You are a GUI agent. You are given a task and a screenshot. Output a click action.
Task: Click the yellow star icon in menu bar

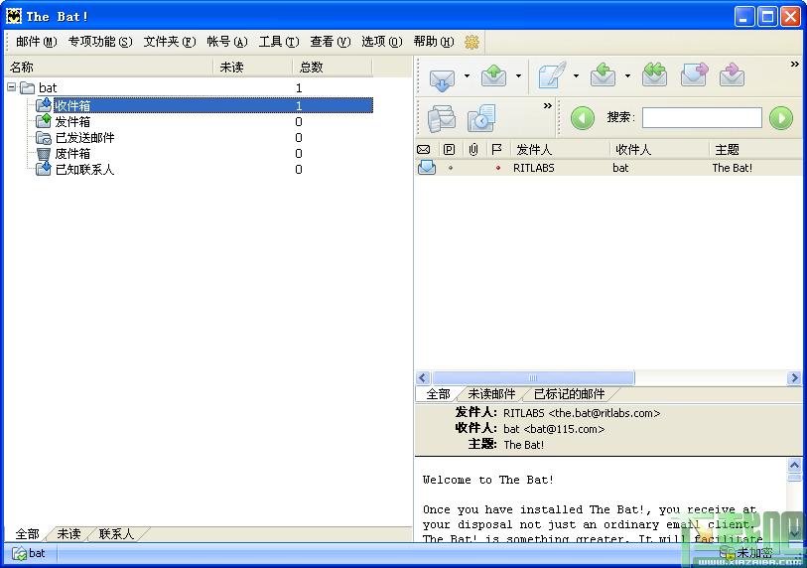471,42
